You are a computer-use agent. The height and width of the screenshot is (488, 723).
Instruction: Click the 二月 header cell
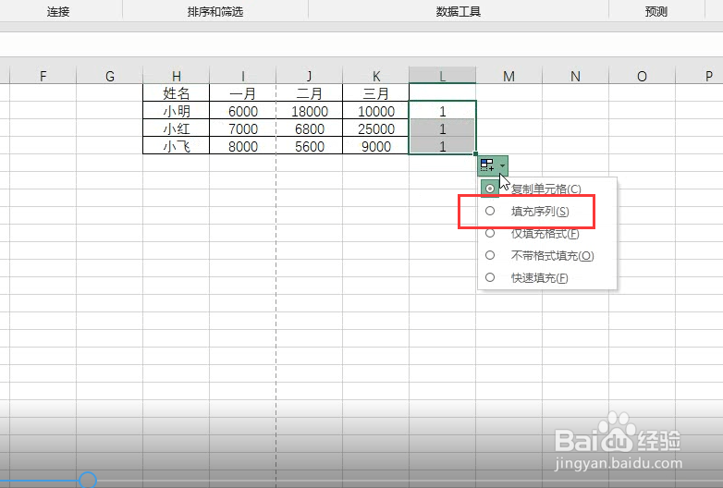tap(310, 93)
